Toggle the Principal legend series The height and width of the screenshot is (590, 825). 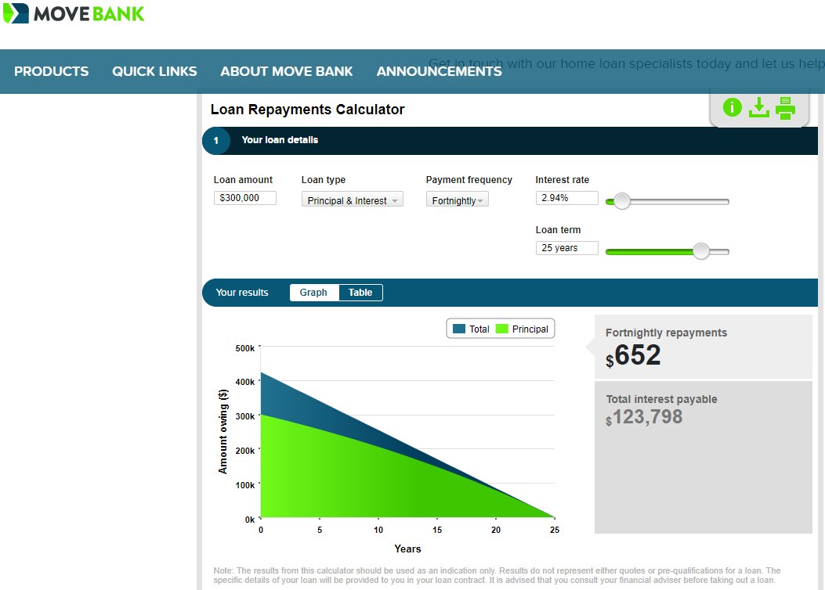click(x=522, y=329)
